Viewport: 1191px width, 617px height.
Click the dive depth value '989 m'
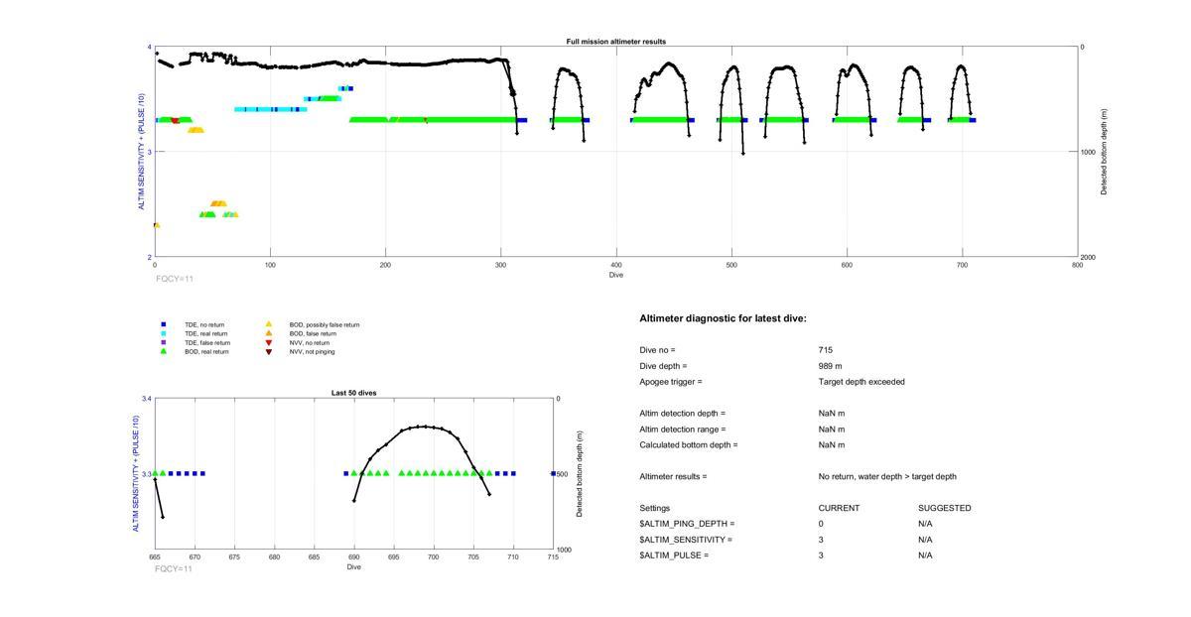831,366
